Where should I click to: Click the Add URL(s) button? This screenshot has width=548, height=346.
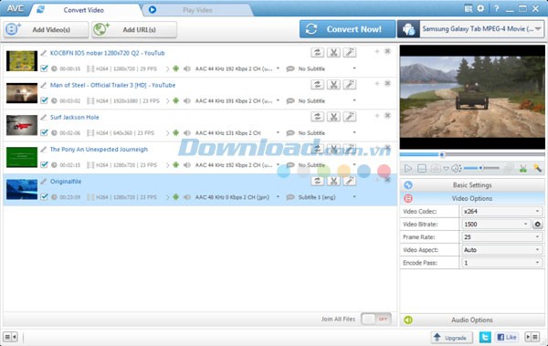coord(134,30)
